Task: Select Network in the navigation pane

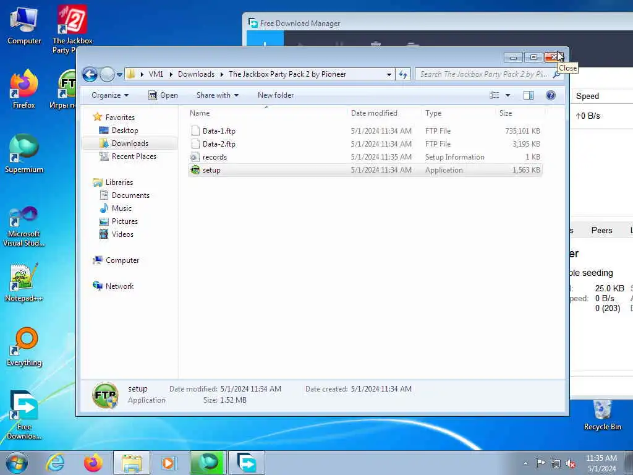Action: click(119, 286)
